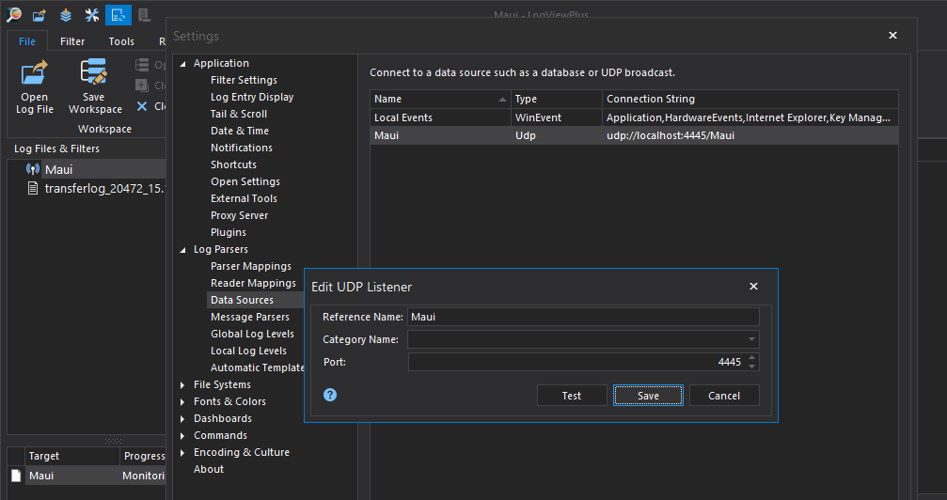The height and width of the screenshot is (500, 947).
Task: Click the highlighted blue toolbar icon
Action: (x=118, y=14)
